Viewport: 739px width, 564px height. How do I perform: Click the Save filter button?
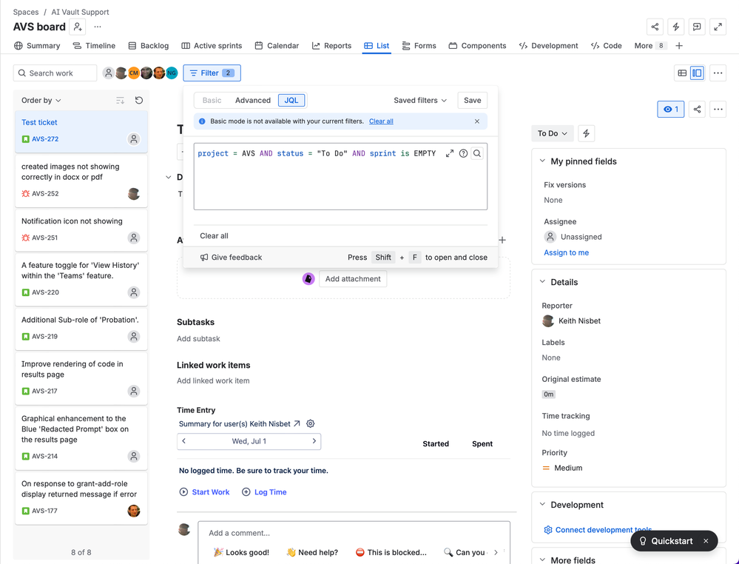click(x=472, y=100)
